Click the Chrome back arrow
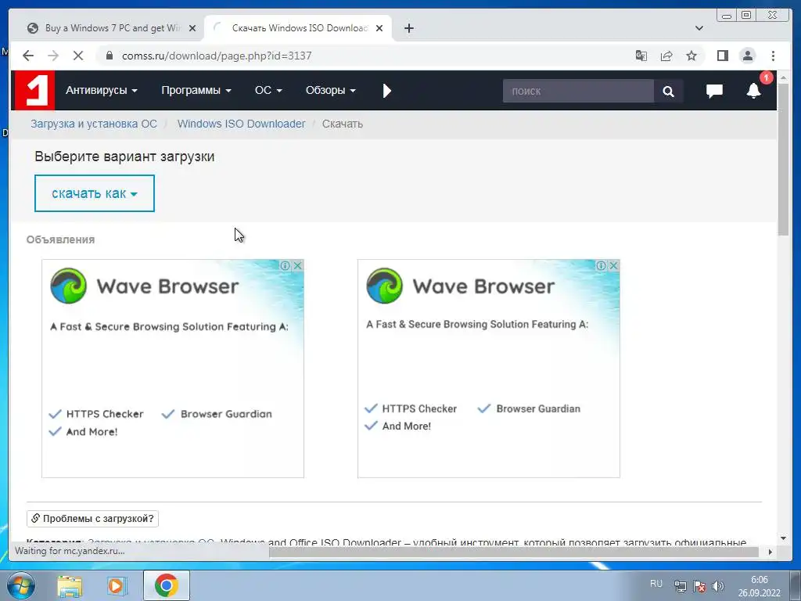 tap(28, 56)
